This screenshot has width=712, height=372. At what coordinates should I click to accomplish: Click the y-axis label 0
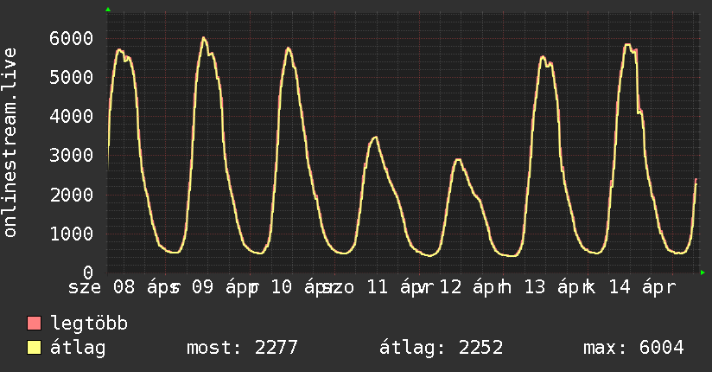pyautogui.click(x=88, y=273)
